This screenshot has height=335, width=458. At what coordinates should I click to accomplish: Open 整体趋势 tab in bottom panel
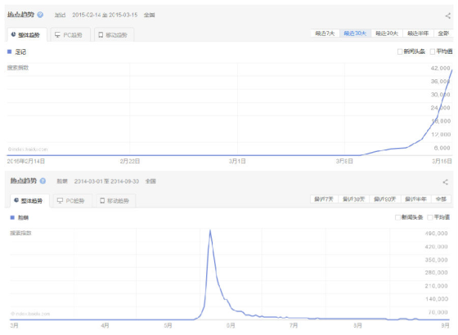tap(29, 201)
